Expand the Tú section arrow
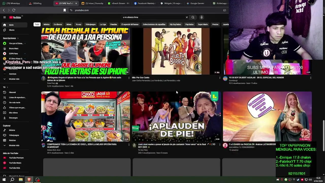 coord(7,87)
